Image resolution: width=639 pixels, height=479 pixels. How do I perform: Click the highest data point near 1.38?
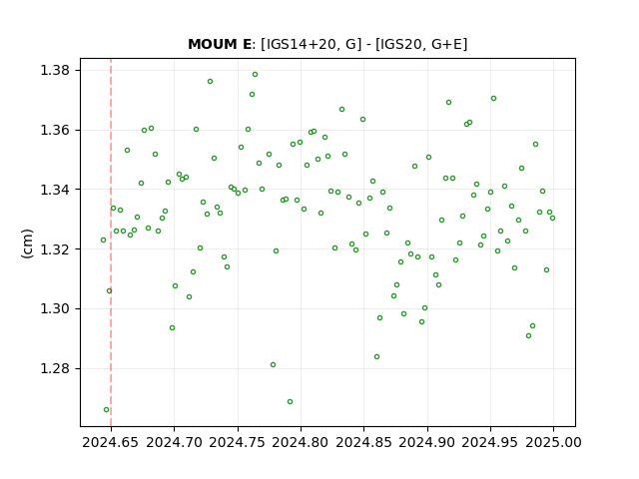pyautogui.click(x=256, y=75)
